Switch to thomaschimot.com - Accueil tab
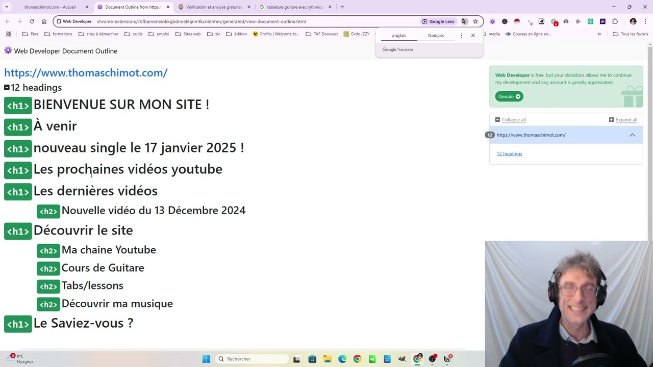 click(x=50, y=7)
